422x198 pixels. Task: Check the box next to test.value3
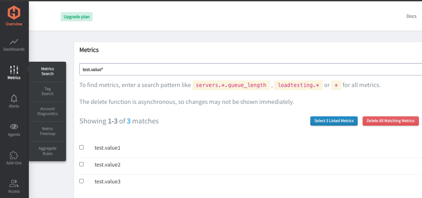(82, 181)
